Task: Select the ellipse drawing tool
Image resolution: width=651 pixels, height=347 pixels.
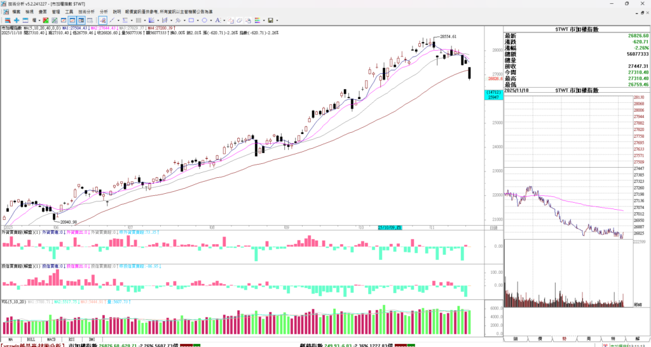Action: (204, 20)
